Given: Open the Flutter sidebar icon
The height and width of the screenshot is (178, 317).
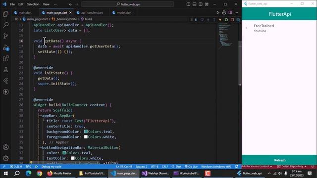Looking at the screenshot, I should pyautogui.click(x=5, y=81).
